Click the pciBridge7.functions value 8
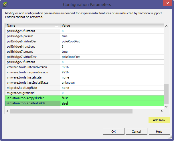174x141 pixels. pyautogui.click(x=112, y=62)
